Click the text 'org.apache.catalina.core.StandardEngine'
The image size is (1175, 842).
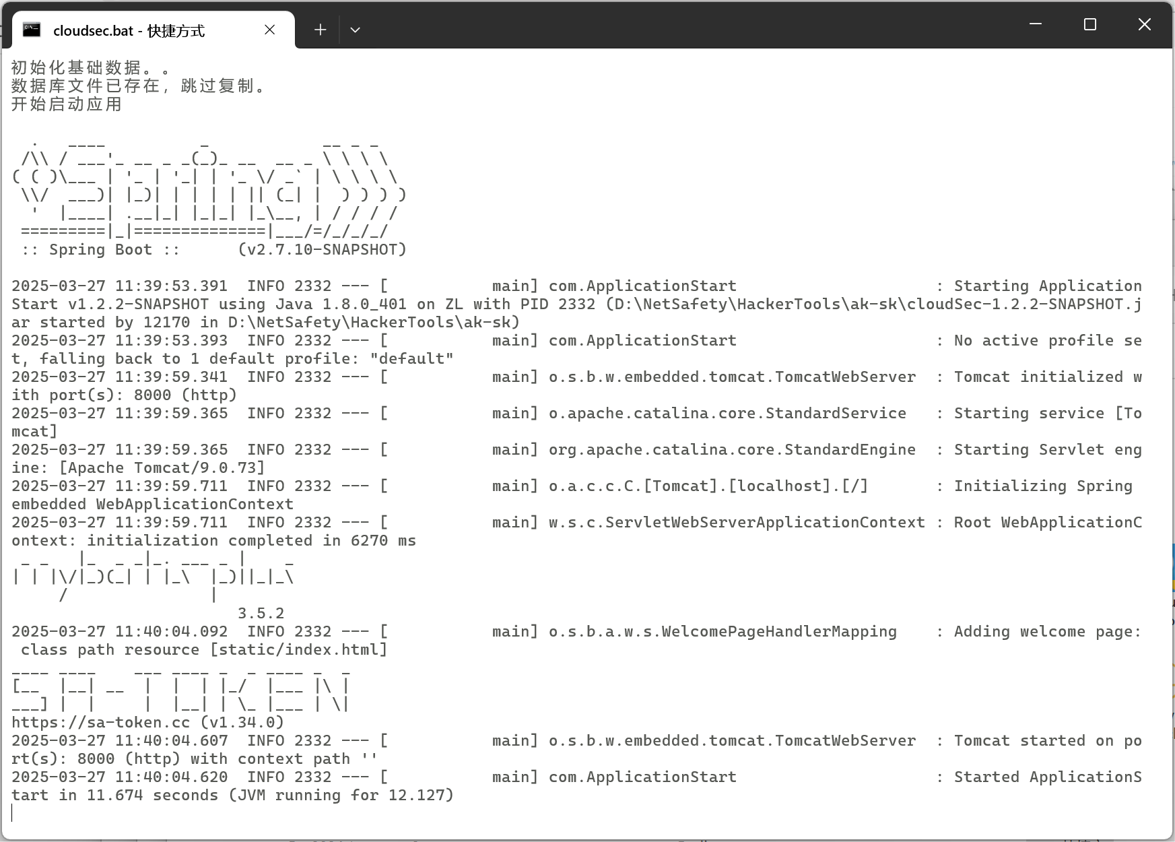[732, 450]
